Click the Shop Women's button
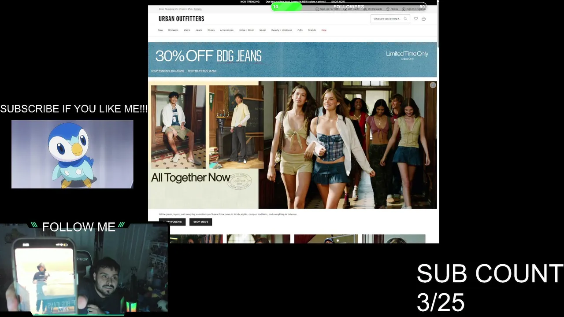The width and height of the screenshot is (564, 317). click(172, 222)
